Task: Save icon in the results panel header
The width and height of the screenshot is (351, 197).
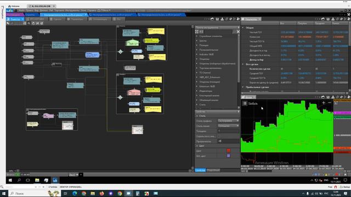Action: pos(328,19)
